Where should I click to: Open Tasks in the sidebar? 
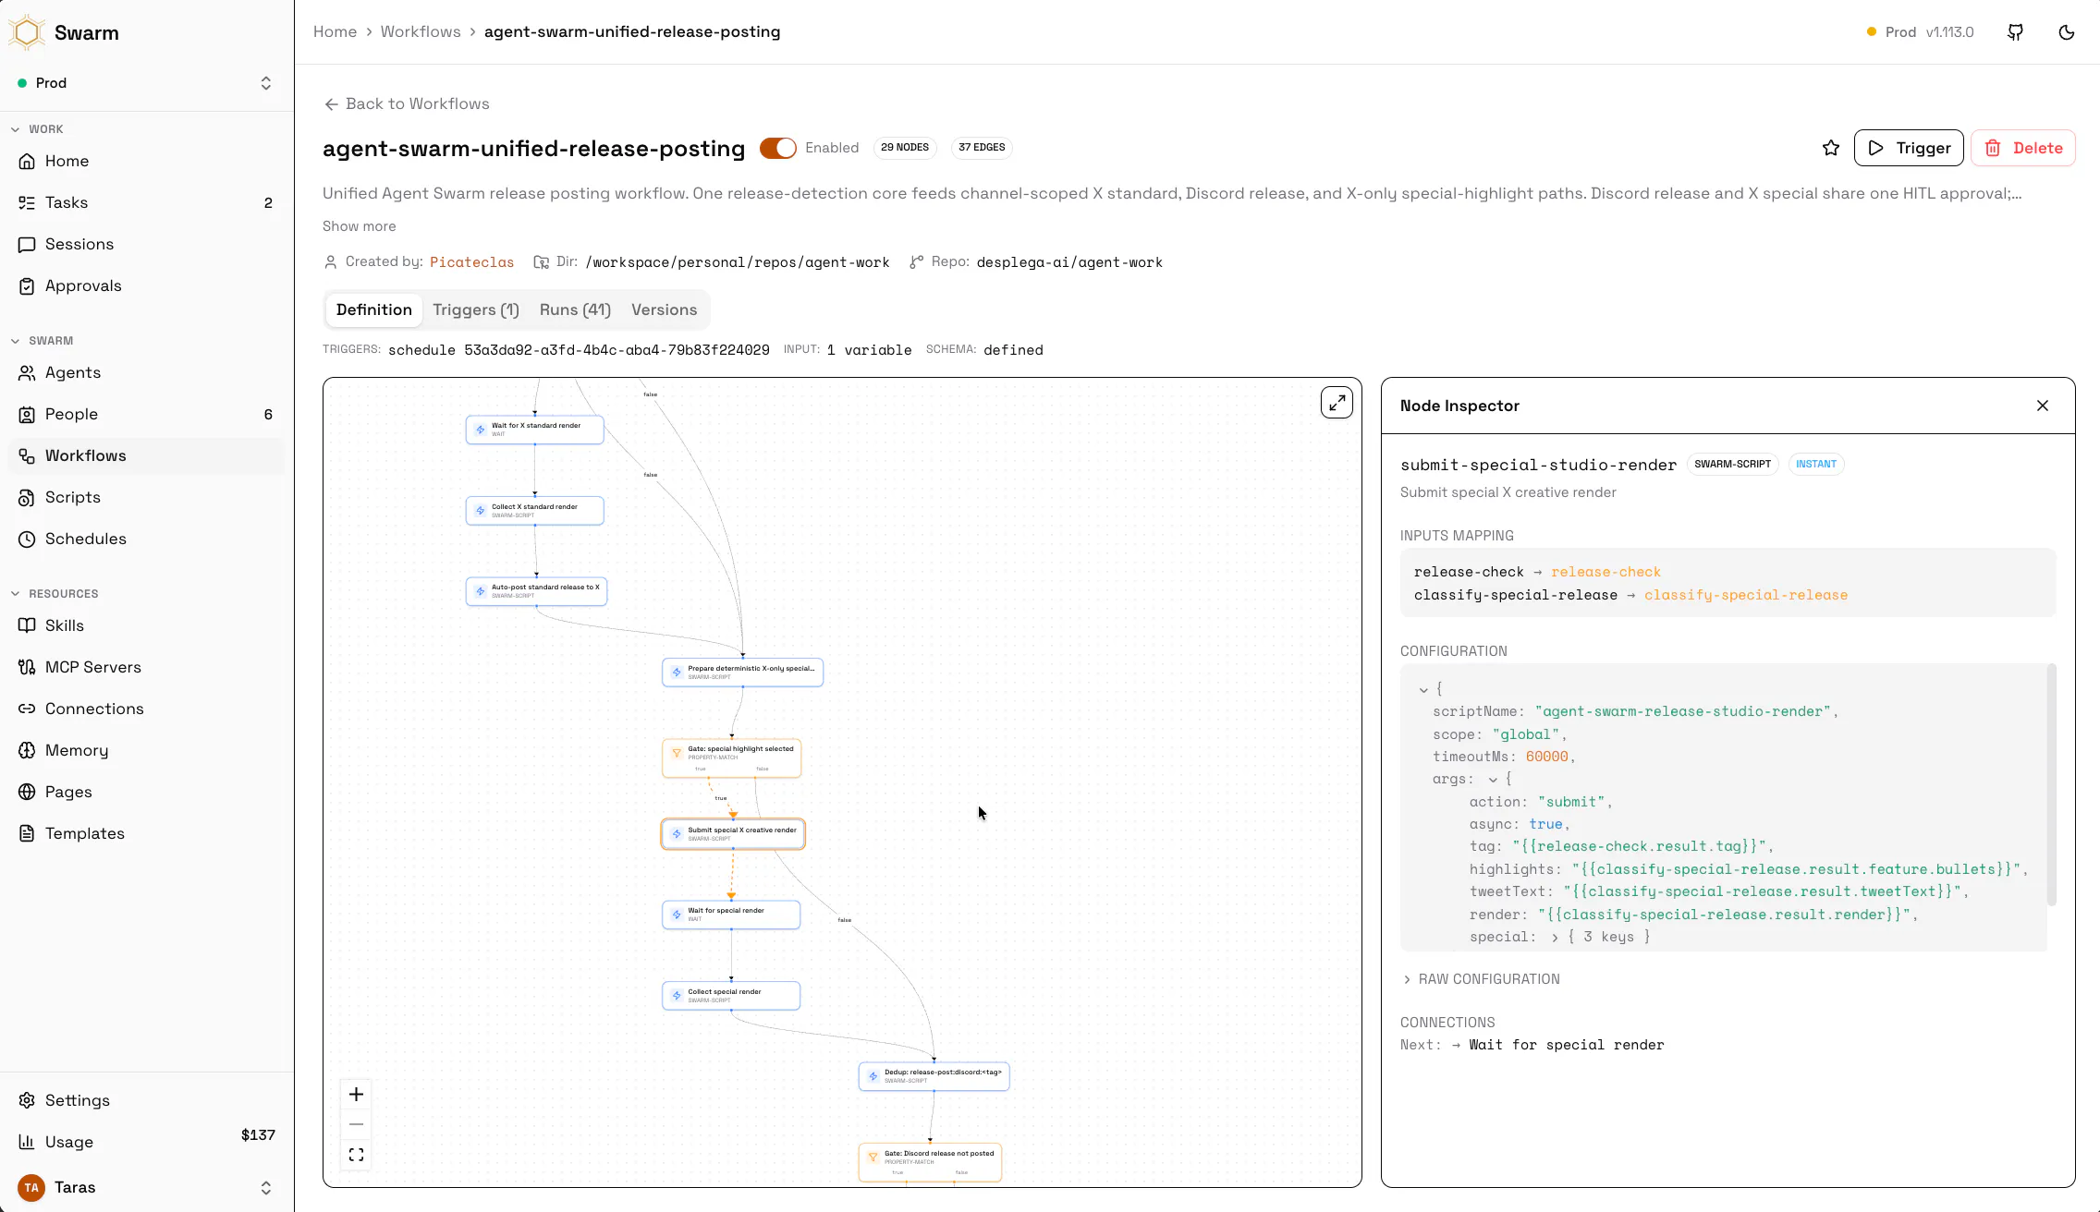(x=146, y=202)
